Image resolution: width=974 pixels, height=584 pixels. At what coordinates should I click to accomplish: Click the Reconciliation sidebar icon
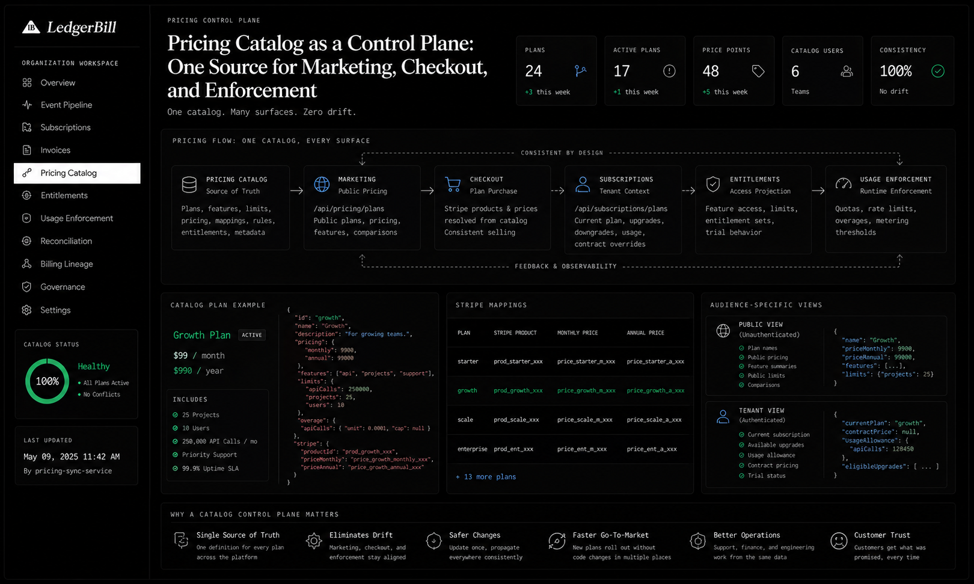(x=27, y=241)
